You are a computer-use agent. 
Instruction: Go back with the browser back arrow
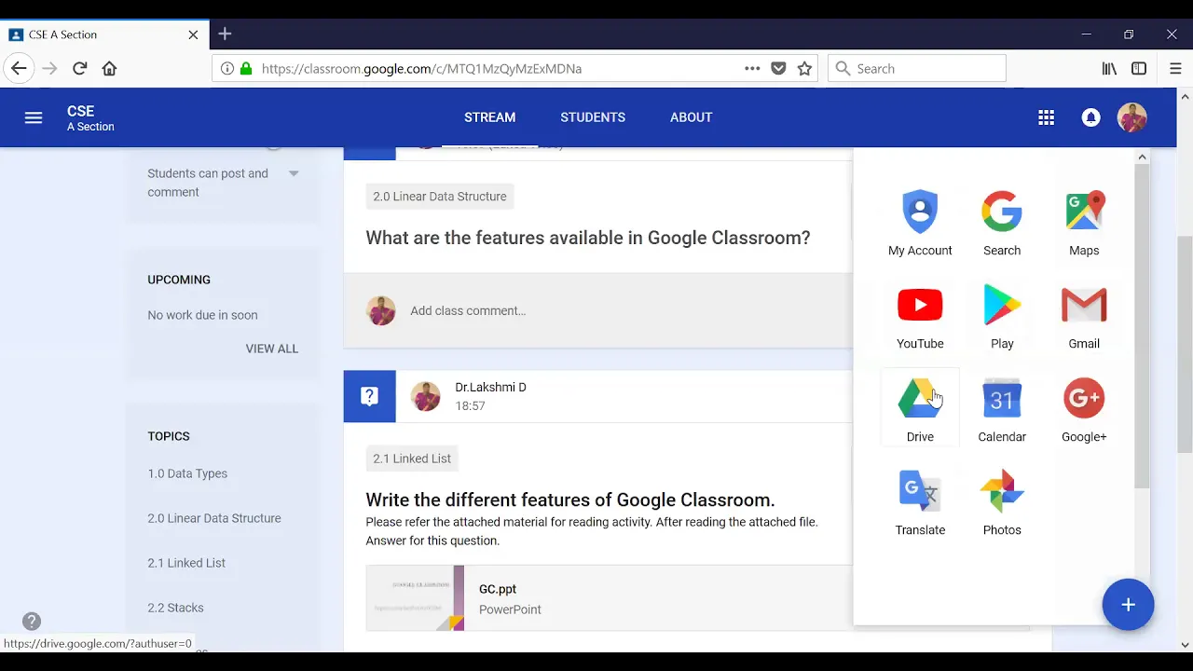20,68
